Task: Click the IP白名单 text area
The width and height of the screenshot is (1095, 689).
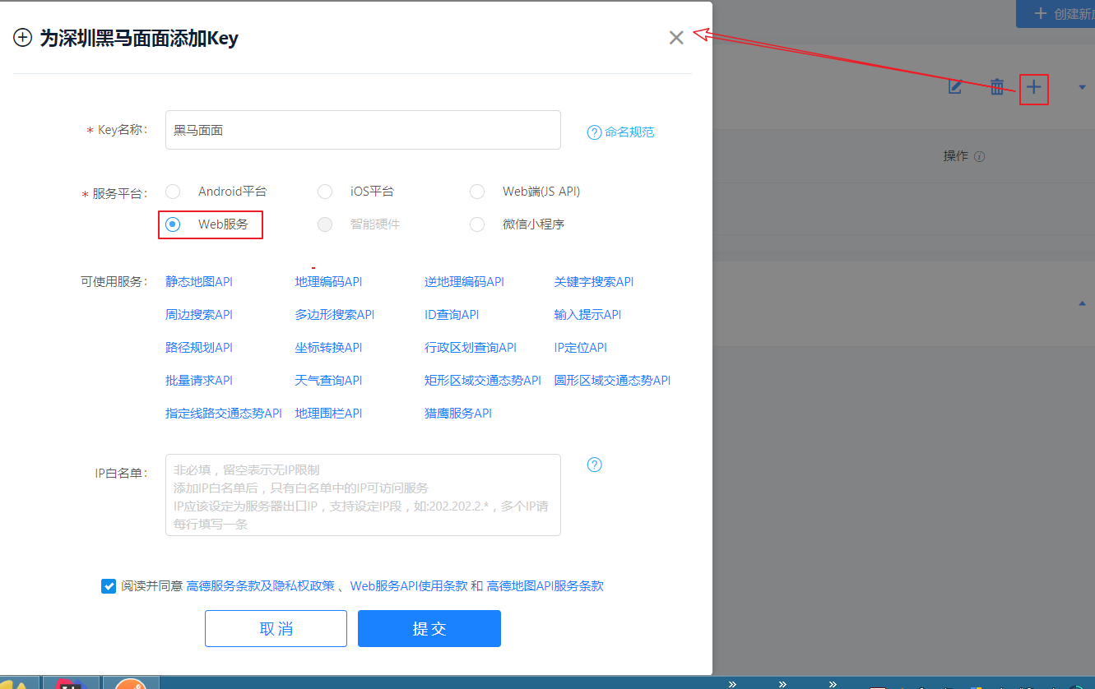Action: (x=363, y=495)
